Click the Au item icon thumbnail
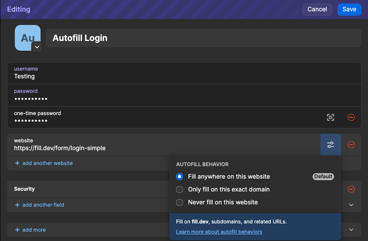The image size is (368, 241). (x=27, y=37)
